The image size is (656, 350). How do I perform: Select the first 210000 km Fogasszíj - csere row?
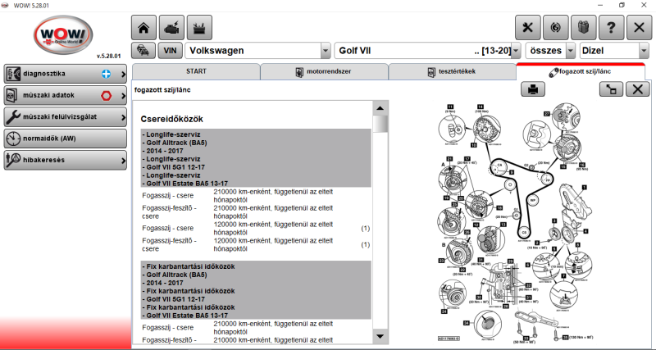tap(256, 195)
